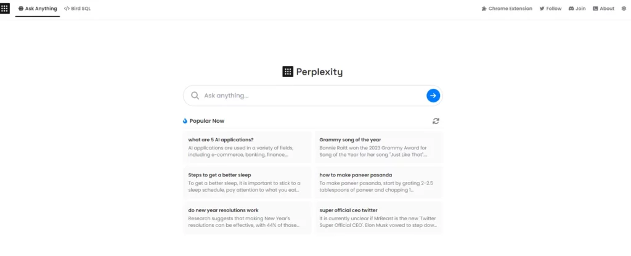Open "super official ceo twitter" card
The width and height of the screenshot is (631, 256).
pos(378,218)
